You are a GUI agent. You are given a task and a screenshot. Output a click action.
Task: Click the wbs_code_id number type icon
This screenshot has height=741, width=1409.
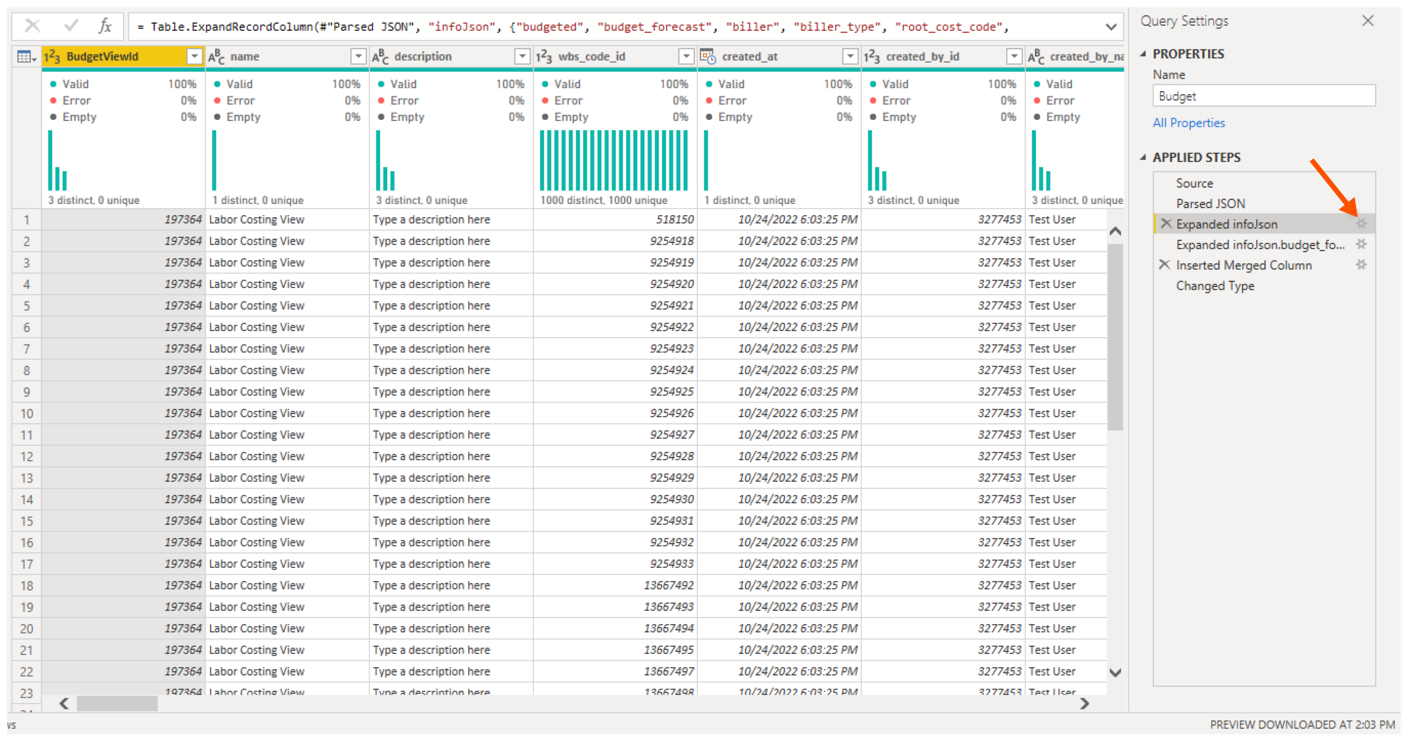coord(544,56)
